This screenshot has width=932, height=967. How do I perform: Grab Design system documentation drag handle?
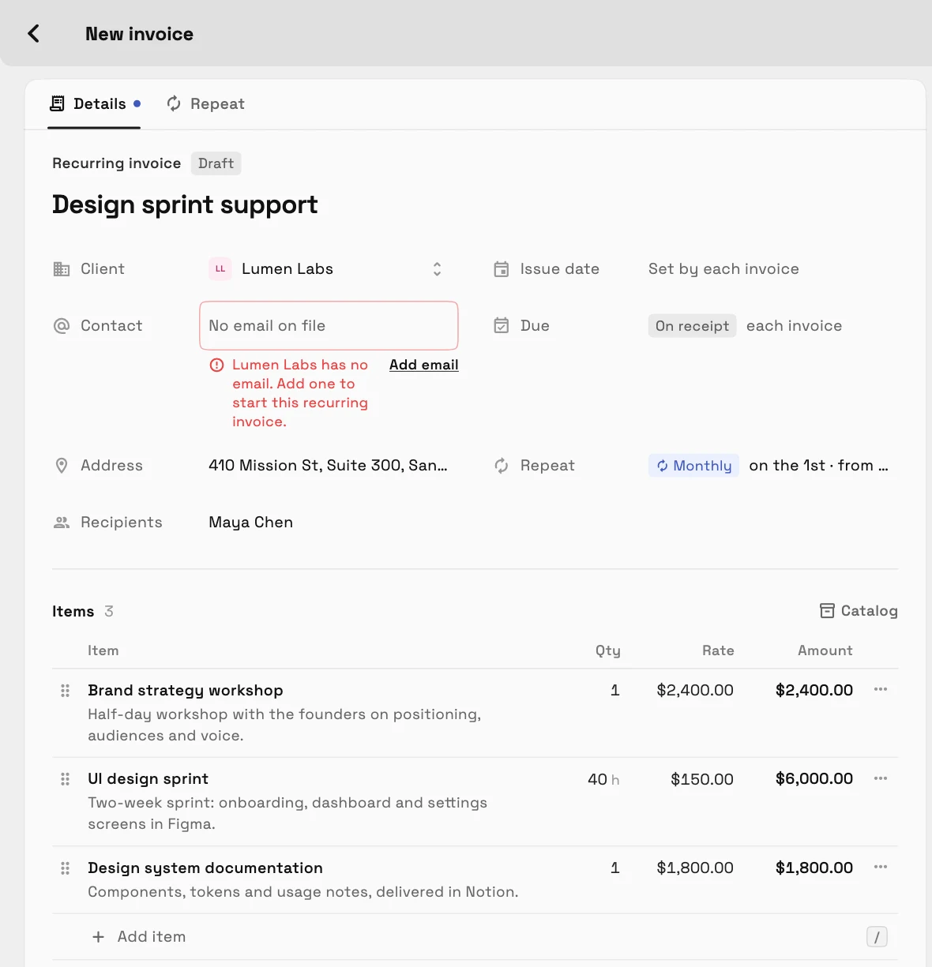66,868
